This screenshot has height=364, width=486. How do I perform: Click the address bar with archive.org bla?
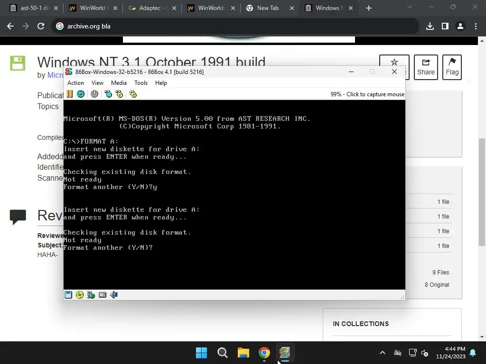click(x=235, y=27)
